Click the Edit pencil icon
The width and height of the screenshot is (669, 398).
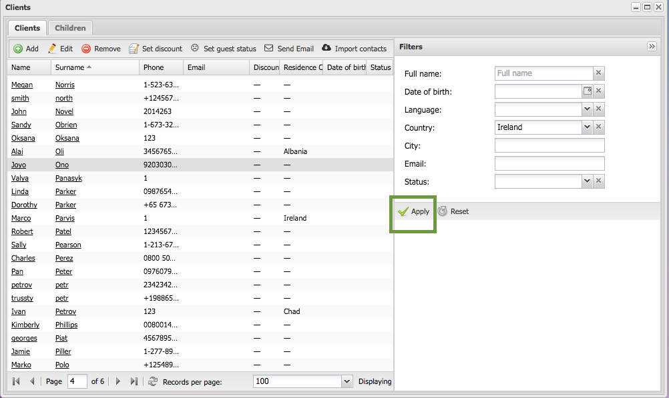(x=52, y=49)
